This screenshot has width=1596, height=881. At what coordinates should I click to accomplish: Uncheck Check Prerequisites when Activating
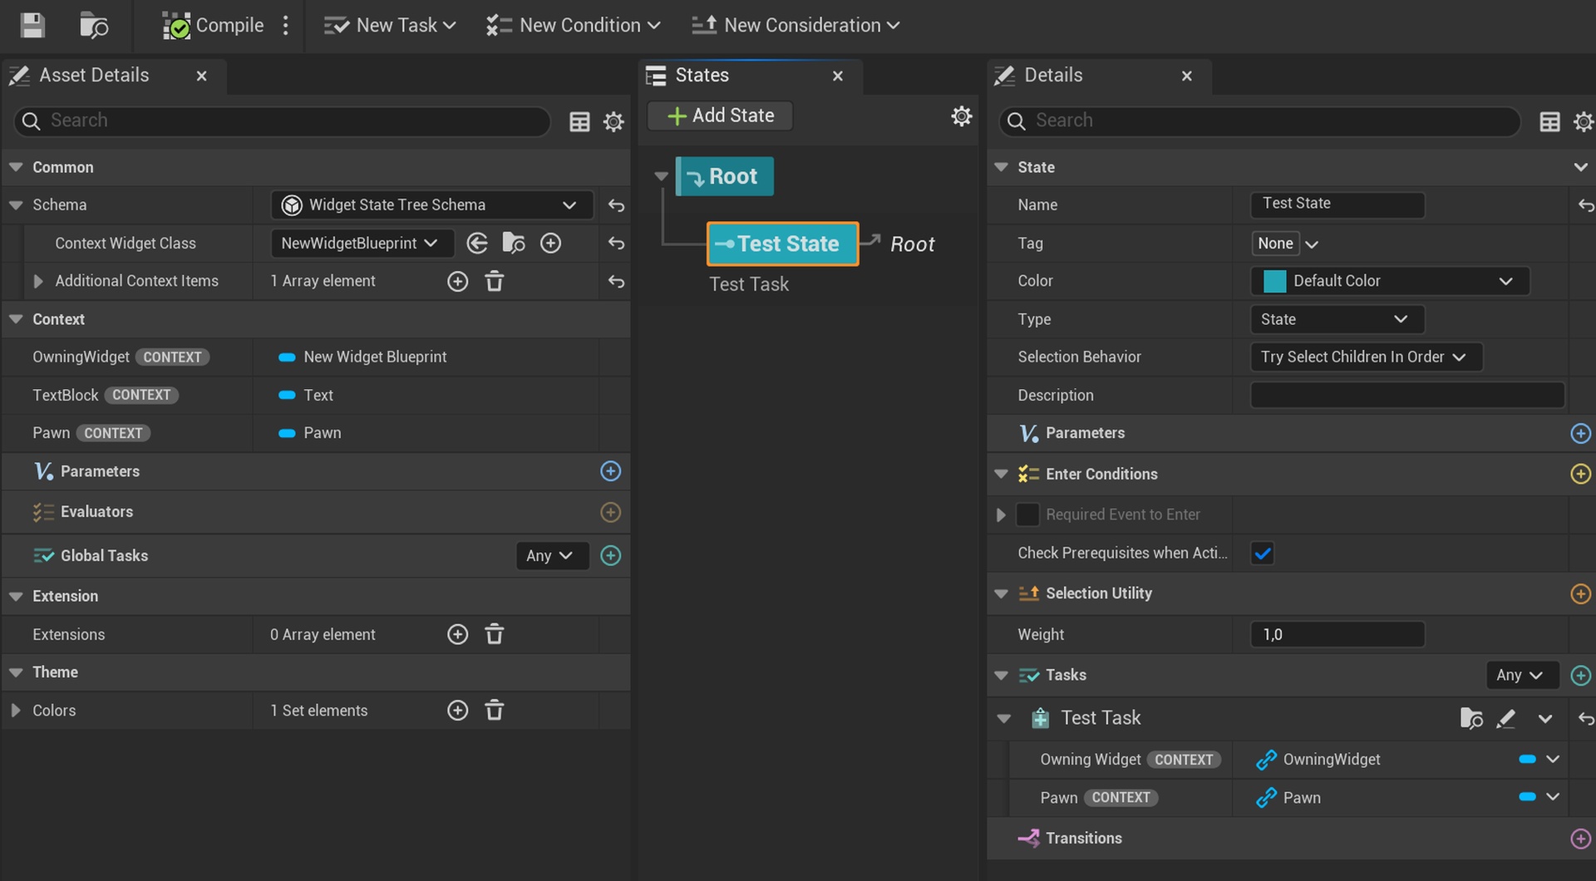point(1262,554)
